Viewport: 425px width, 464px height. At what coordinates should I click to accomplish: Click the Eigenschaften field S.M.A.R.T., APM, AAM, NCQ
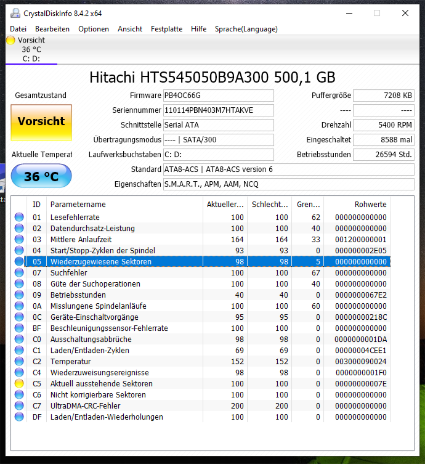(x=289, y=184)
